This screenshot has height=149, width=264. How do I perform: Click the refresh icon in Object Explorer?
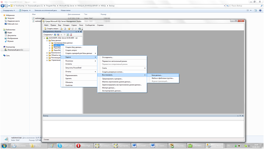[67, 35]
